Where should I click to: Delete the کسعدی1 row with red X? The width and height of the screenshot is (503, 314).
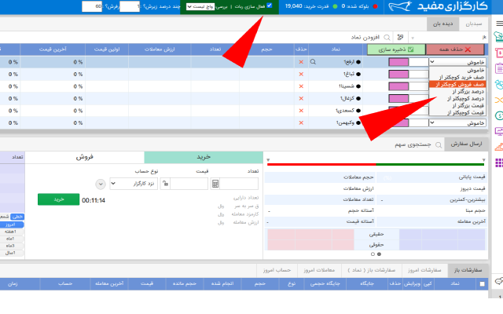pos(300,111)
